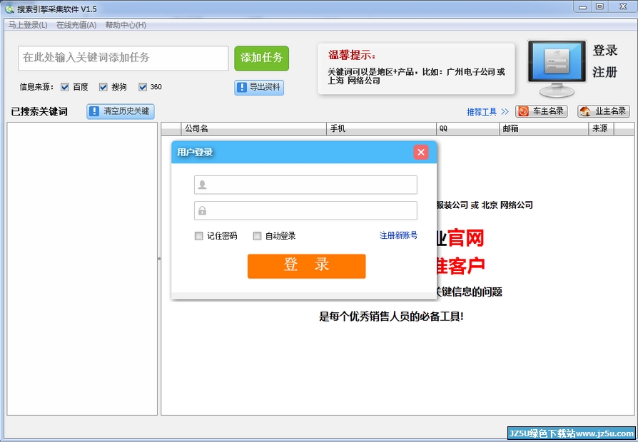
Task: Click the 登录 link beside the monitor
Action: coord(604,51)
